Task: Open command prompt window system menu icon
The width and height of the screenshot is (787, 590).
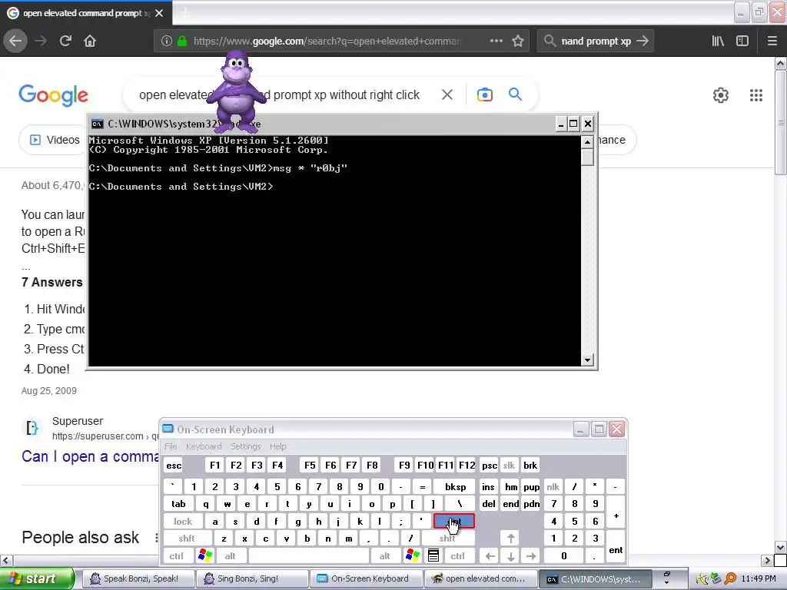Action: [x=97, y=124]
